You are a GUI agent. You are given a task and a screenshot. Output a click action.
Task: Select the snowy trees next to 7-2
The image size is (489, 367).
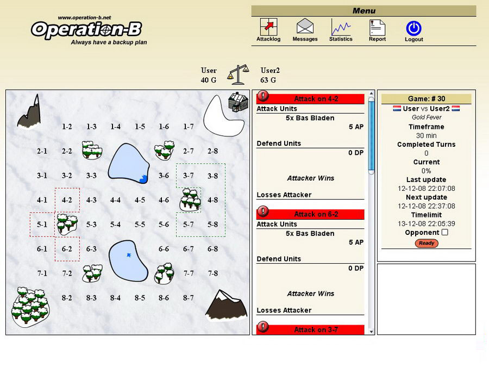pos(92,273)
